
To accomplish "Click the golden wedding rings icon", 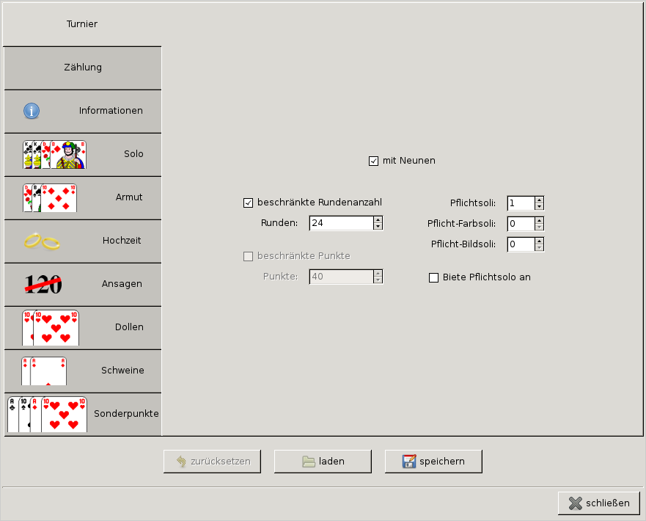I will pyautogui.click(x=41, y=241).
